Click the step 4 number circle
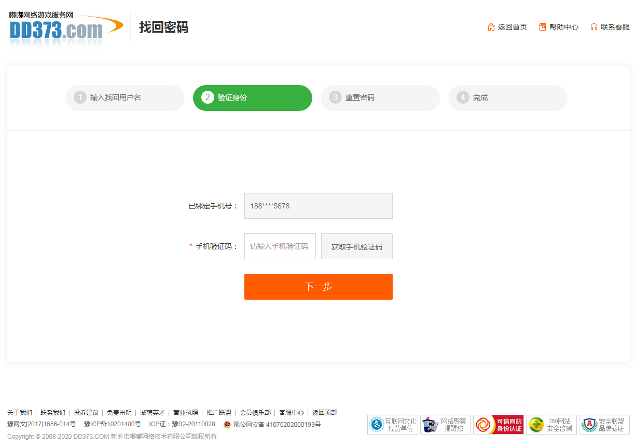This screenshot has height=448, width=636. [463, 97]
